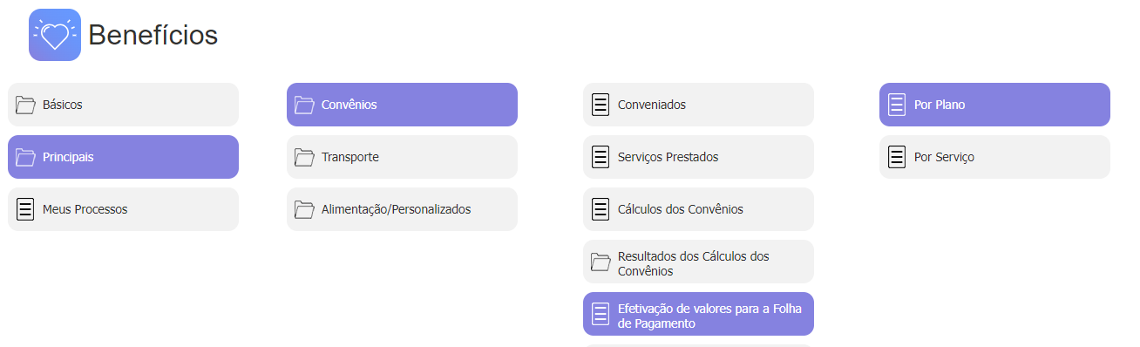
Task: Open Cálculos dos Convênios item
Action: (698, 209)
